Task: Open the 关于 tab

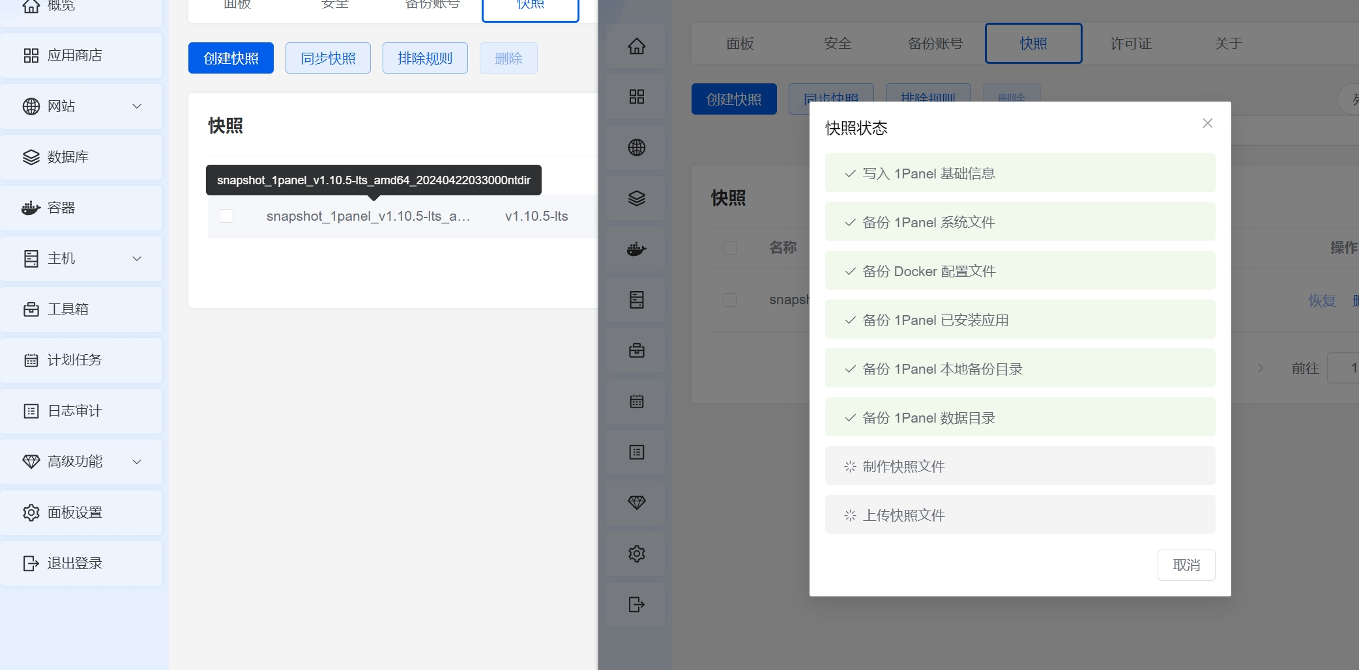Action: tap(1228, 43)
